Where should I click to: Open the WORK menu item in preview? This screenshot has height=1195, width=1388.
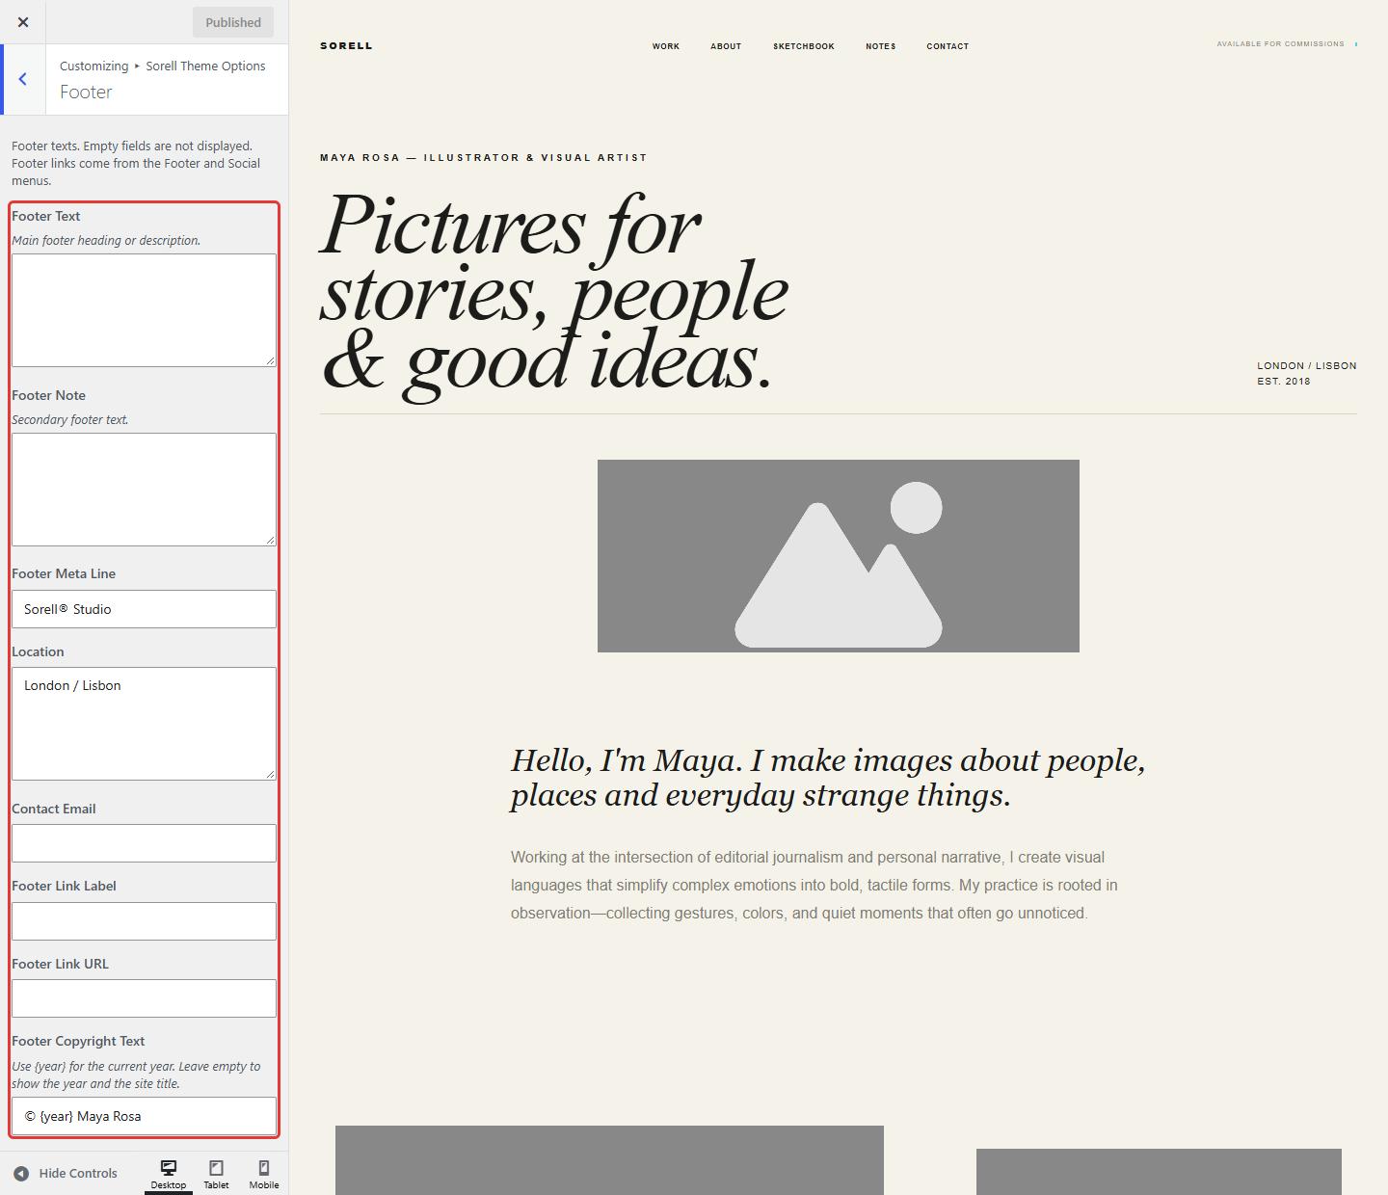666,46
